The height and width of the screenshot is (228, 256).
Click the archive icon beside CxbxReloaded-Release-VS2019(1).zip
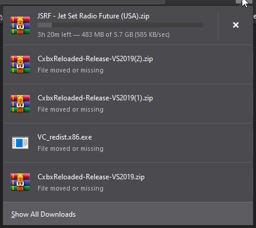point(20,104)
